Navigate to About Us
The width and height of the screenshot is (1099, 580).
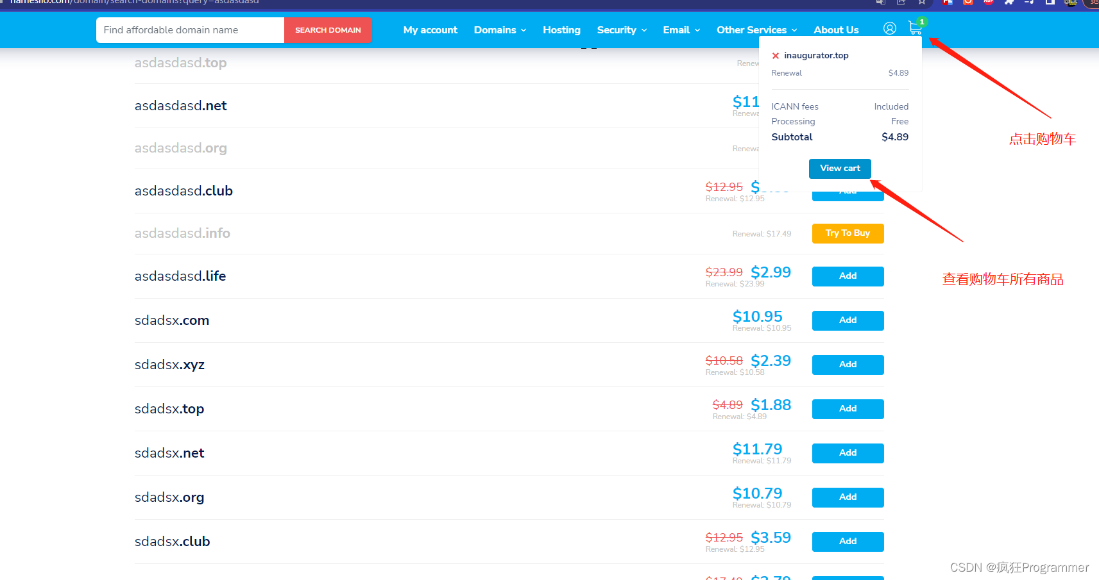(836, 30)
